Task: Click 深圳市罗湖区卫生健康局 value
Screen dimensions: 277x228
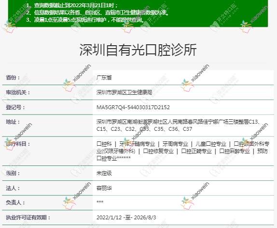Action: [x=124, y=92]
